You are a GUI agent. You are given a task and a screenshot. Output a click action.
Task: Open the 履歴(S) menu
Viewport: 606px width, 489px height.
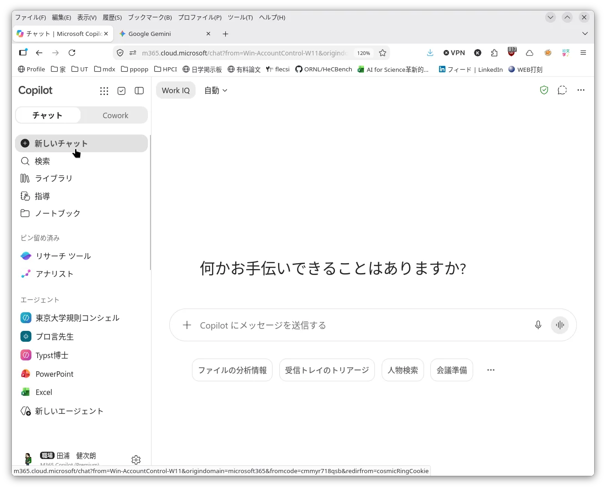(x=112, y=17)
